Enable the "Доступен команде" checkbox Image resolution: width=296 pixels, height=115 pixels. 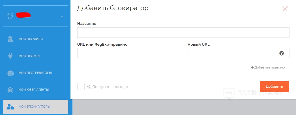[81, 87]
